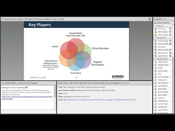Viewport: 175px width, 131px height.
Task: Click the participant icon next to Alicia Streeter
Action: tap(156, 71)
